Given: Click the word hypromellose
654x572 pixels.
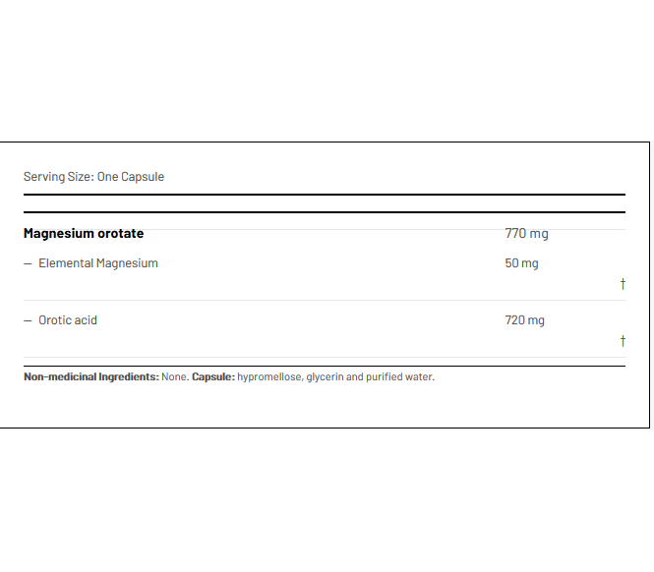Looking at the screenshot, I should tap(269, 376).
